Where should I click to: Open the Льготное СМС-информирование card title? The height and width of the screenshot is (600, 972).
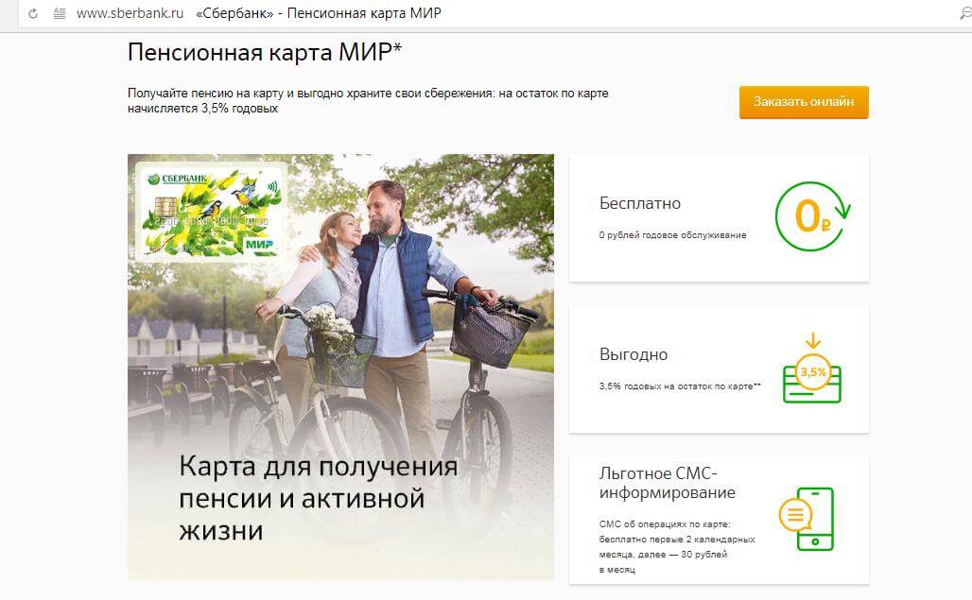coord(667,483)
